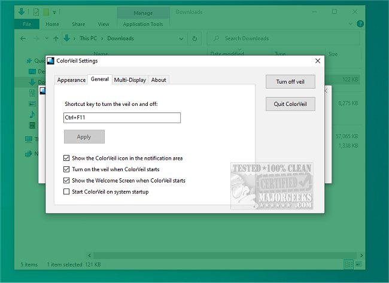Sort files by the Type column header
Screen dimensions: 389x283
(280, 54)
